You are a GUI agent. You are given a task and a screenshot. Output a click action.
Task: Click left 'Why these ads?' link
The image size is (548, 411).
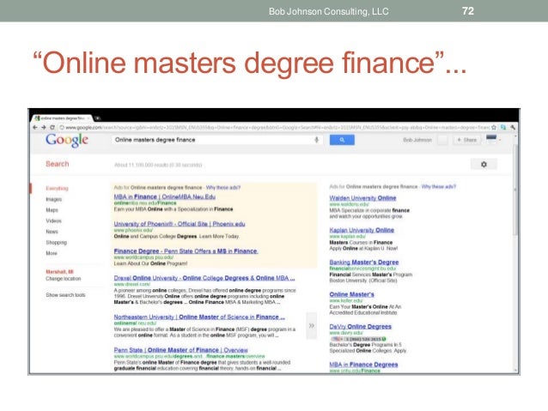pos(223,188)
